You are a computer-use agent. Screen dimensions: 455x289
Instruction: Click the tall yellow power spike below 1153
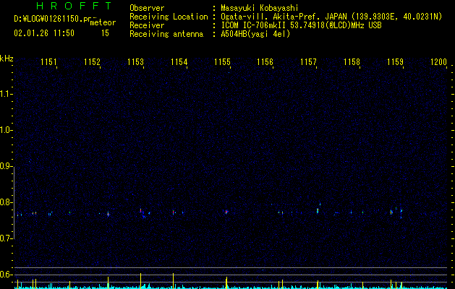pos(141,280)
